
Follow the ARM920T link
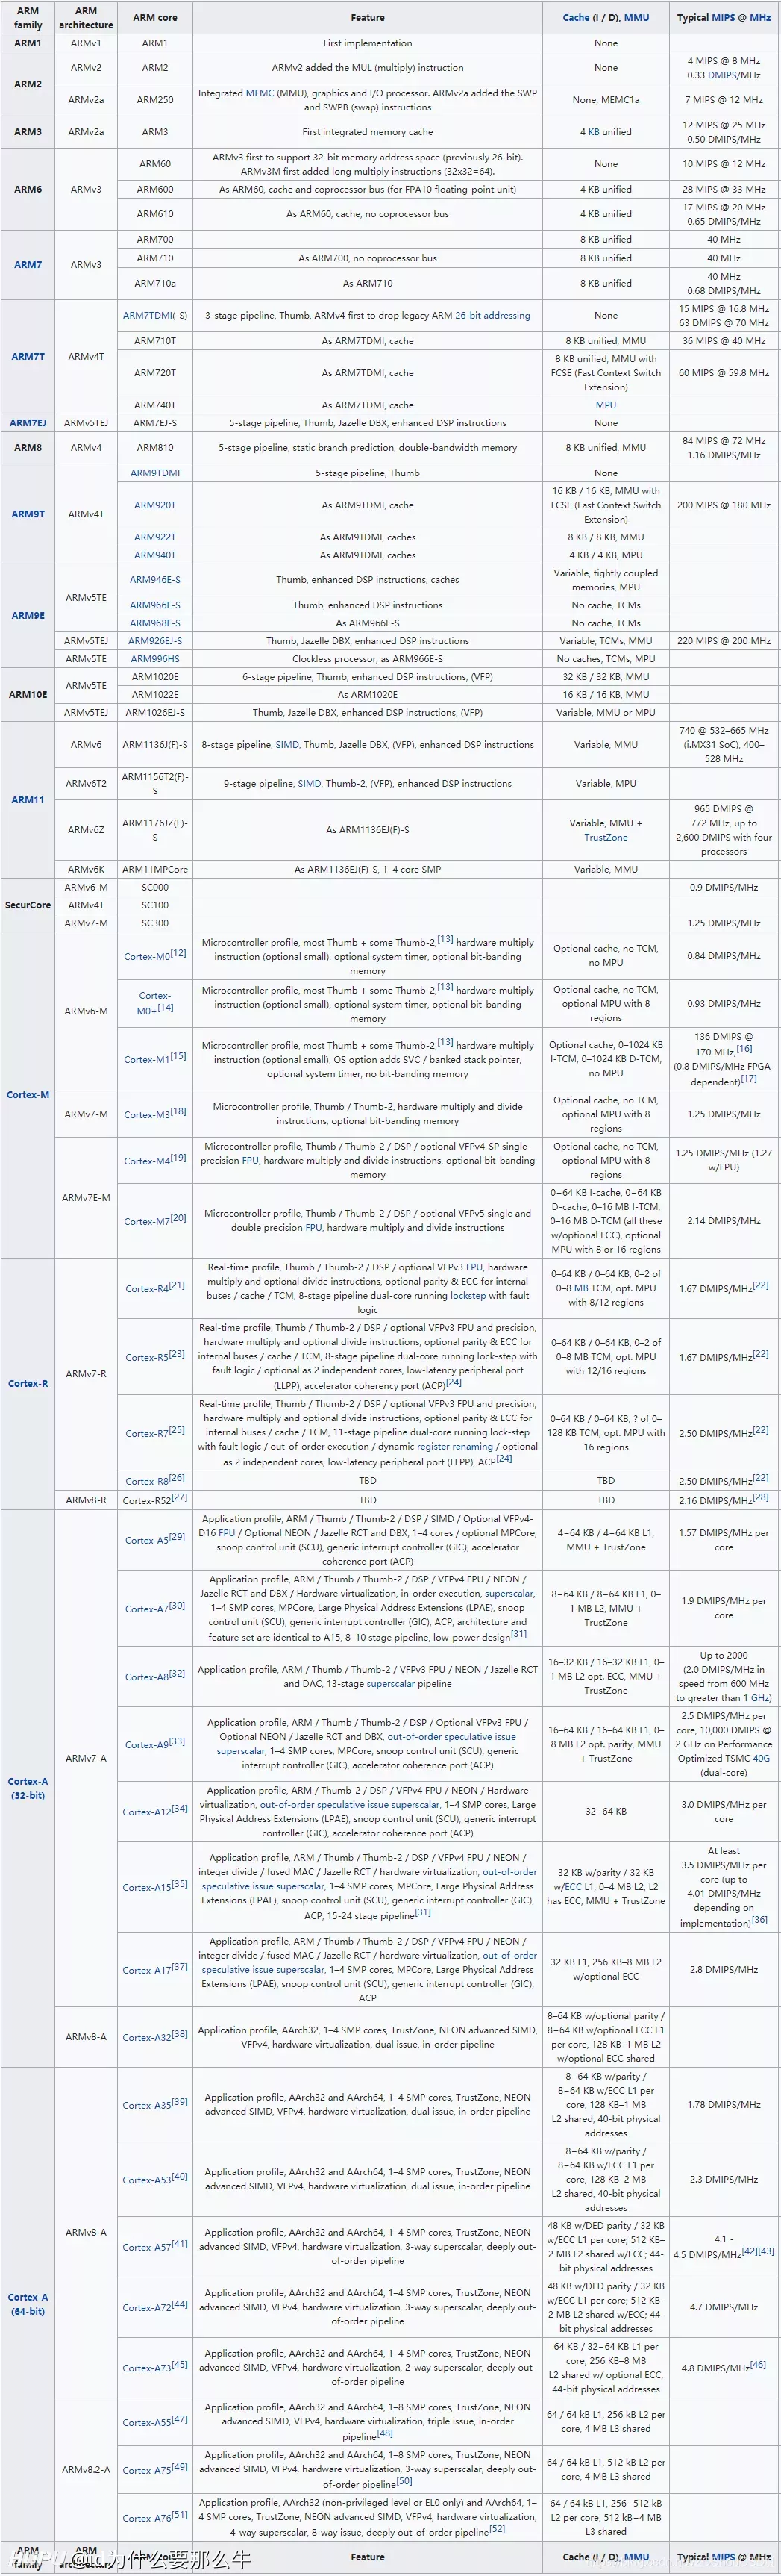click(155, 505)
